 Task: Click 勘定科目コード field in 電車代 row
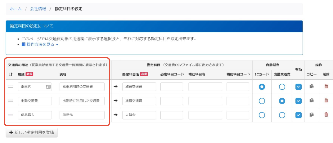172,87
